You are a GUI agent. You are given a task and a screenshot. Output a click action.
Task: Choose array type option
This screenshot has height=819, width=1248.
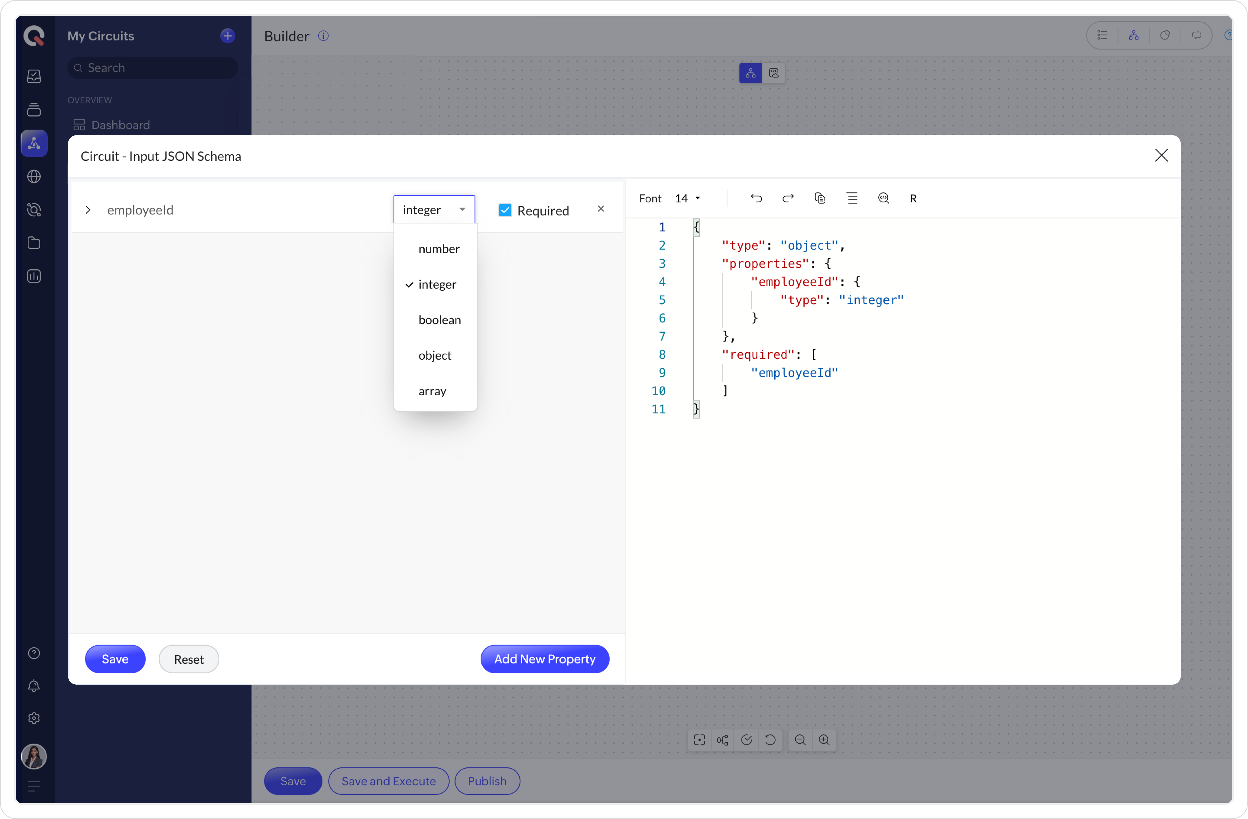432,391
